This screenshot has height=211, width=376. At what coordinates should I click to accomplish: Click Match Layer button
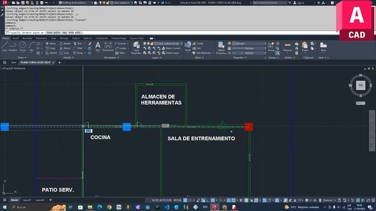[x=170, y=53]
